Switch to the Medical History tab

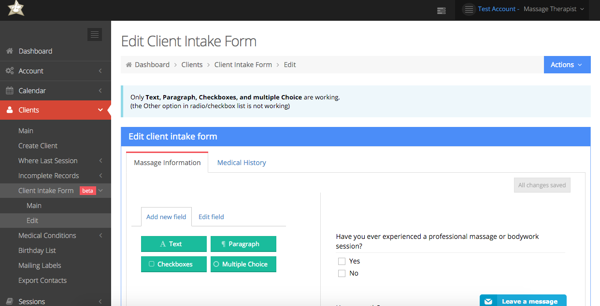pyautogui.click(x=241, y=163)
